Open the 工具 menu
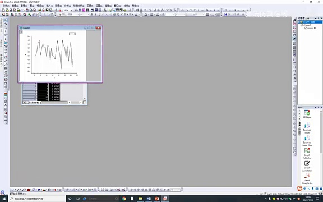Viewport: 323px width, 202px height. point(90,6)
